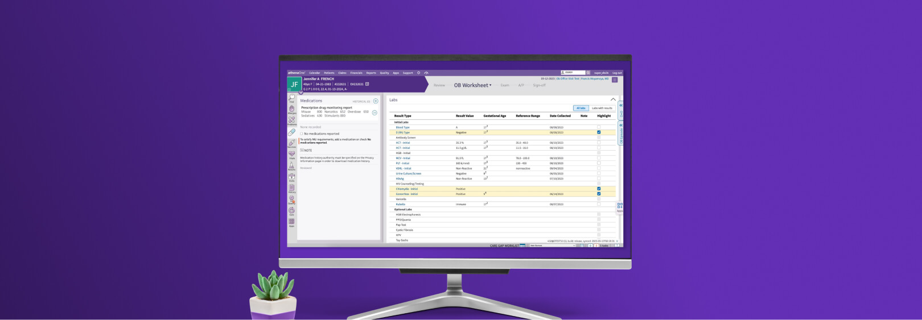Click the Blood Type result link
The image size is (922, 320).
point(402,127)
